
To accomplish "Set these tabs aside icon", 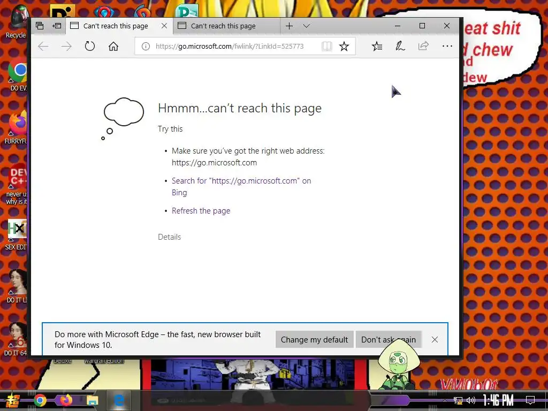I will tap(57, 26).
